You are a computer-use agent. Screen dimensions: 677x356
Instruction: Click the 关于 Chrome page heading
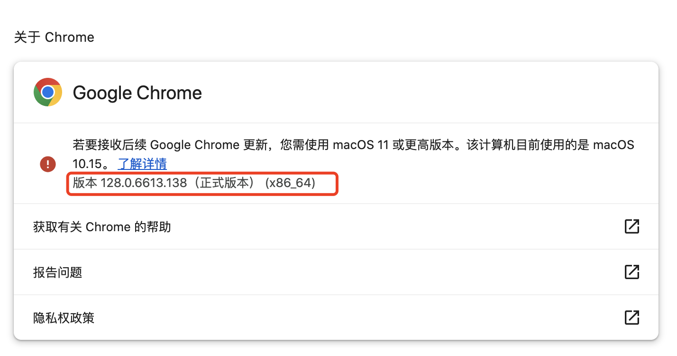pos(54,37)
